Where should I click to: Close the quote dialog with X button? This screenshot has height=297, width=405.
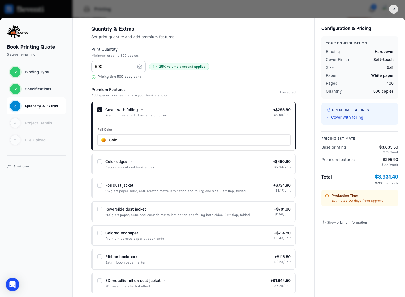(x=394, y=9)
